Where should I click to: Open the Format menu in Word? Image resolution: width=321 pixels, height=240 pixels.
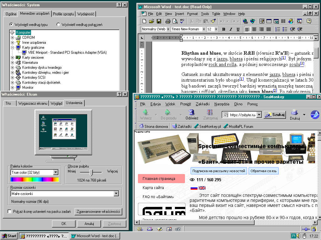coord(192,14)
